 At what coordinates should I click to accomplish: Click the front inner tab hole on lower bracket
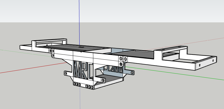click(103, 80)
